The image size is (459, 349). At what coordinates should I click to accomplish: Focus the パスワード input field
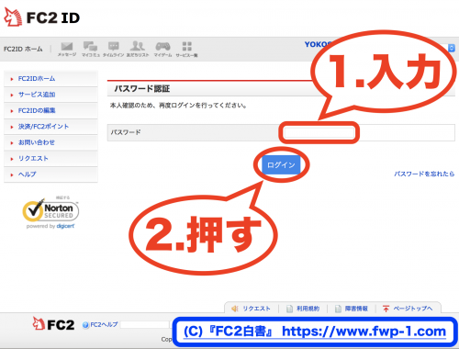(x=319, y=132)
